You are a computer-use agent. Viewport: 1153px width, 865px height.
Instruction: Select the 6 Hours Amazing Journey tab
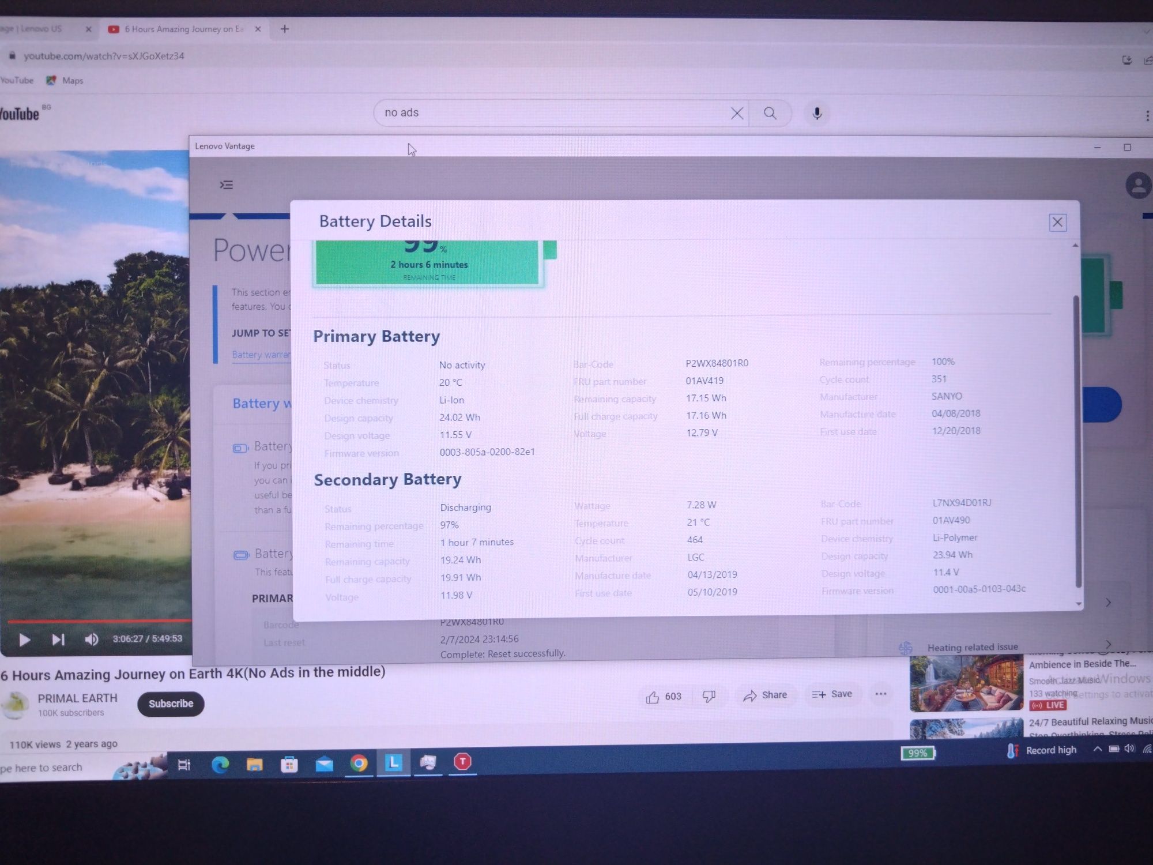(183, 29)
